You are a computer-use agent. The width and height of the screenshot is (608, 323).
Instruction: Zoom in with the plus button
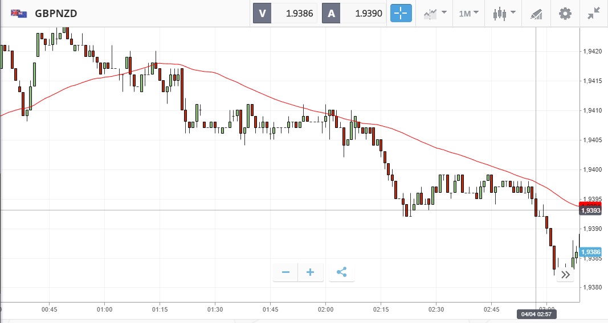(311, 272)
